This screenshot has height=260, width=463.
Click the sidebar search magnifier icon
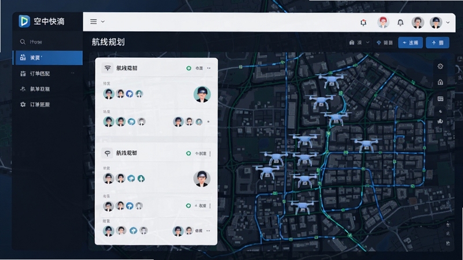click(23, 42)
